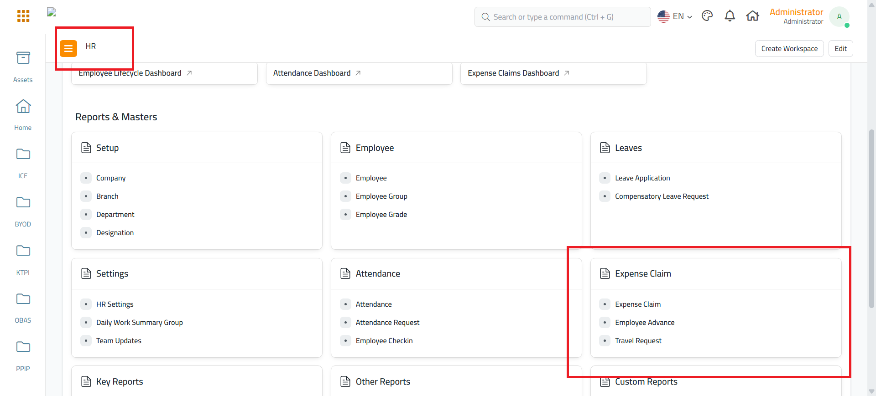Open Daily Work Summary Group
Screen dimensions: 876x396
tap(140, 323)
